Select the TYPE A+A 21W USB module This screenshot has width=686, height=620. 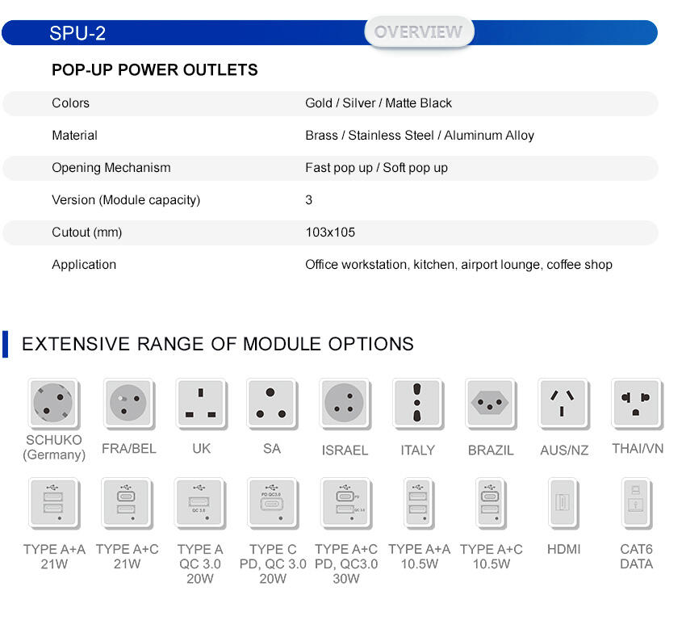coord(53,505)
